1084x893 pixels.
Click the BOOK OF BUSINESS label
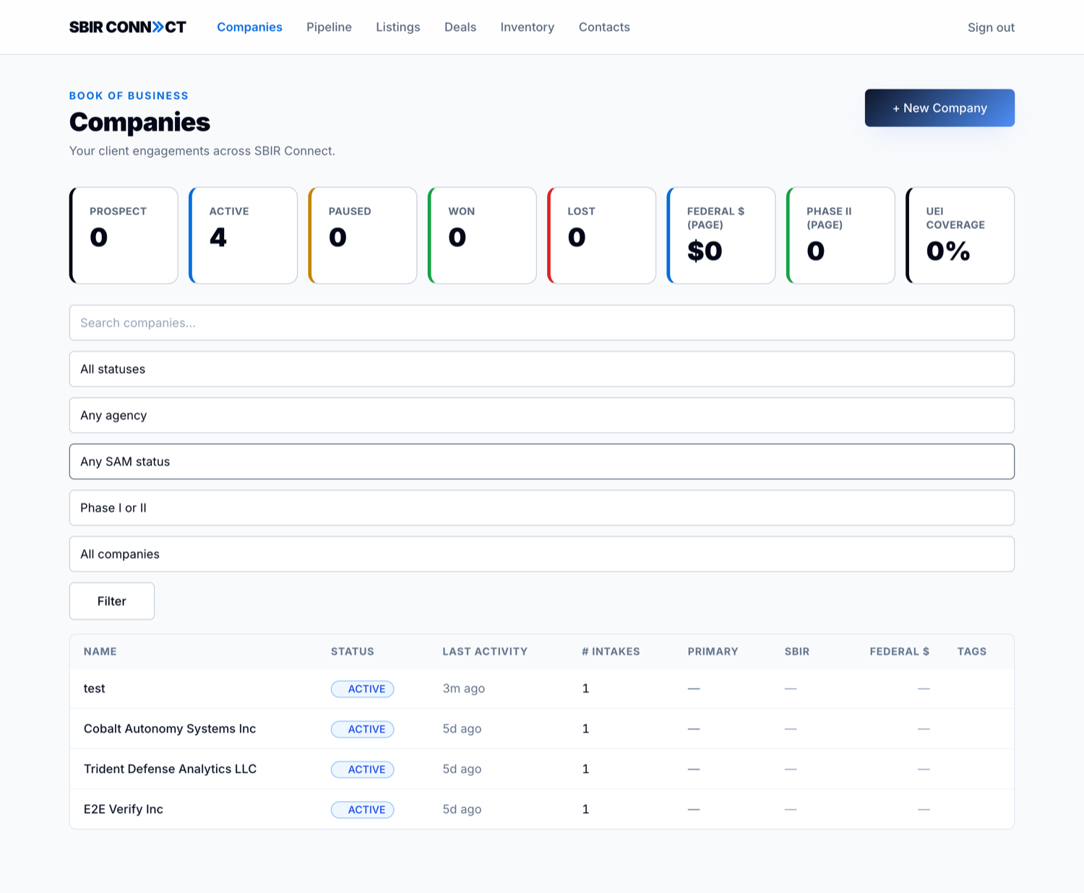(x=129, y=95)
